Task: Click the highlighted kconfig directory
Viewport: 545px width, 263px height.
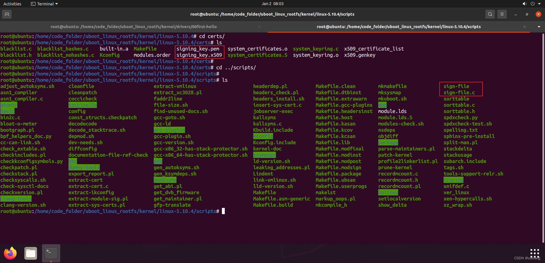Action: [x=263, y=136]
